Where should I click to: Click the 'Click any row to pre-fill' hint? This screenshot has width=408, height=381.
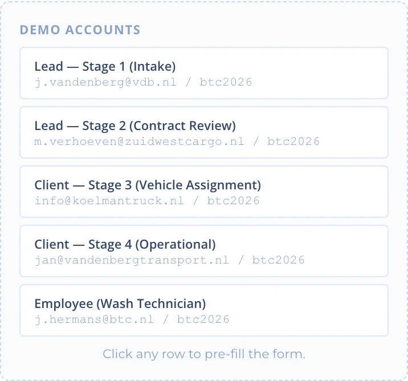[x=204, y=354]
